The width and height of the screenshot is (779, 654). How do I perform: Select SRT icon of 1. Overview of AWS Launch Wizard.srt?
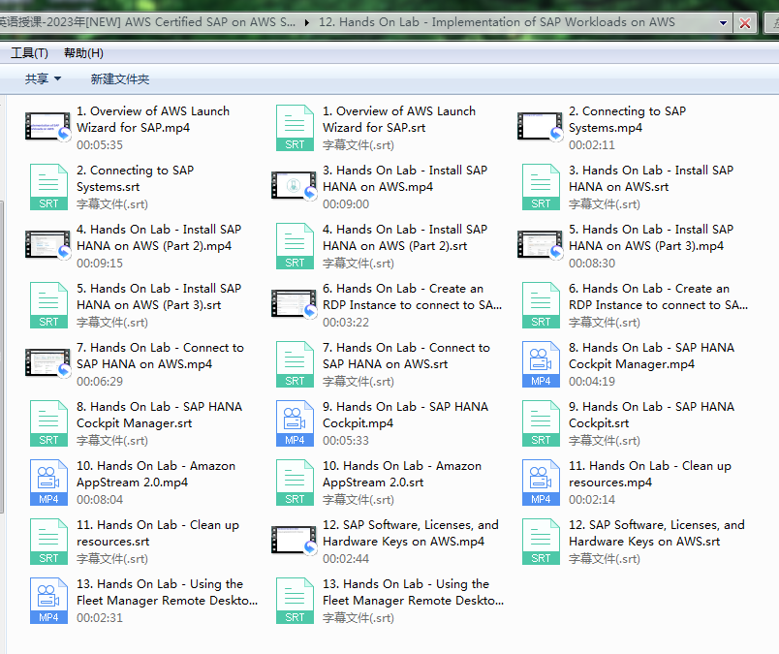pos(295,128)
